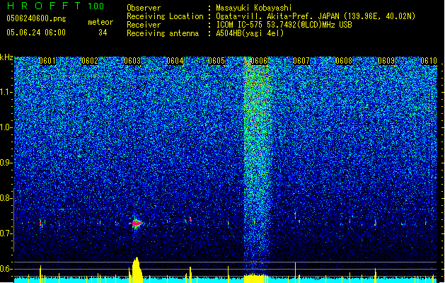445x283 pixels.
Task: Click the HROFFT 1.0.0 title text
Action: pos(56,6)
